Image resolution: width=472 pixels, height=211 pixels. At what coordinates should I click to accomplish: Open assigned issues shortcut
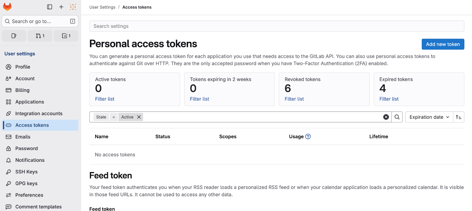pyautogui.click(x=14, y=36)
